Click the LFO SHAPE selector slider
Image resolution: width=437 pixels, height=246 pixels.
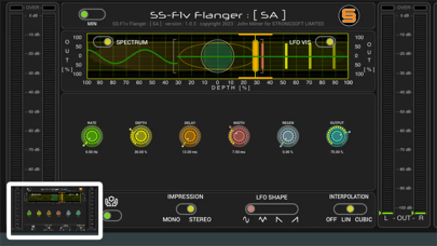[272, 209]
